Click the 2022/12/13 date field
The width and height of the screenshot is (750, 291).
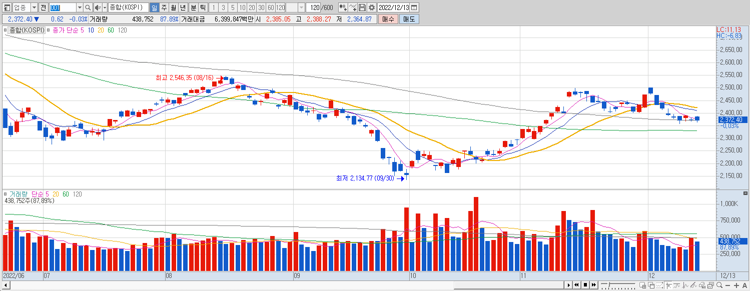[394, 7]
